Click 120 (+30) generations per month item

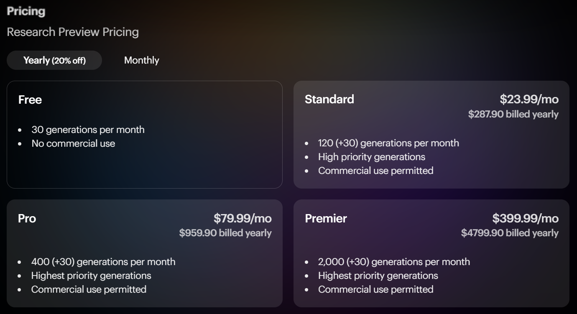pos(388,143)
